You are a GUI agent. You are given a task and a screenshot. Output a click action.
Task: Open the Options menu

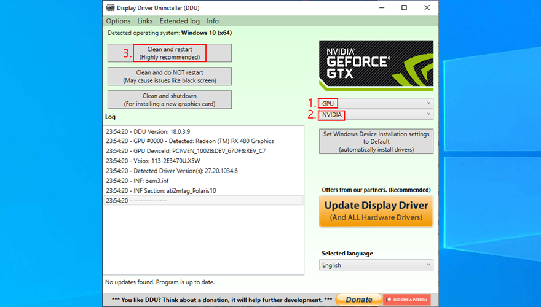tap(118, 21)
